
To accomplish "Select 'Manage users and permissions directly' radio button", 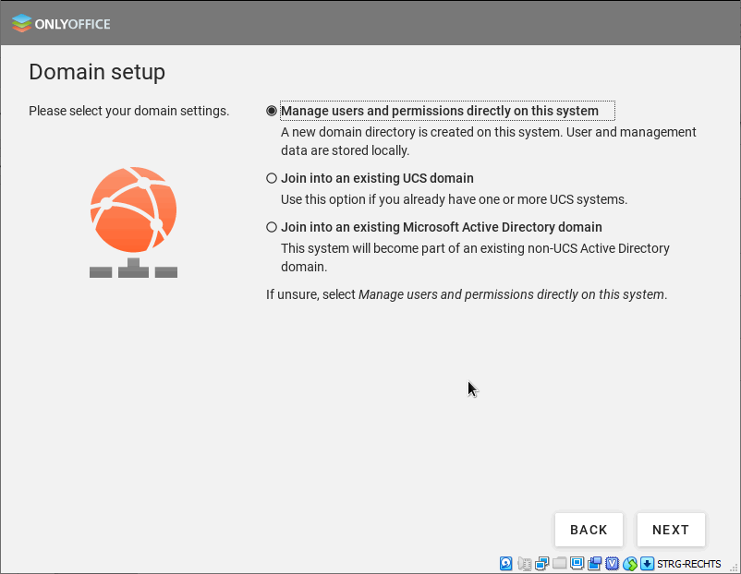I will [272, 111].
